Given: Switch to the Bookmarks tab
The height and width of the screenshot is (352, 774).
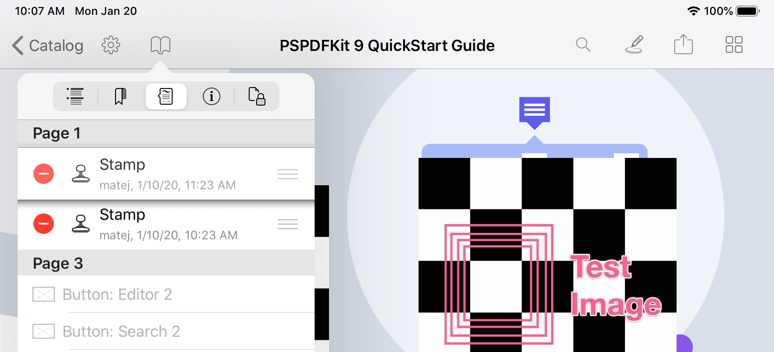Looking at the screenshot, I should click(x=120, y=96).
